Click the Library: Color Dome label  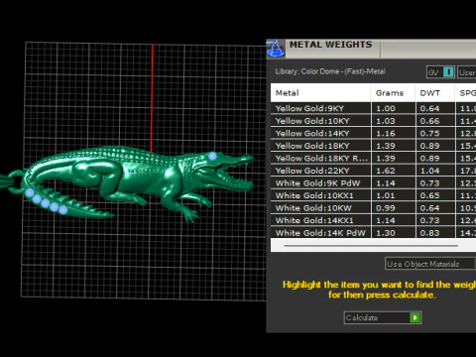[x=330, y=71]
